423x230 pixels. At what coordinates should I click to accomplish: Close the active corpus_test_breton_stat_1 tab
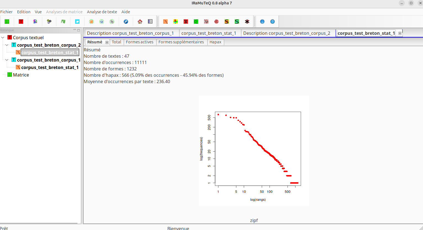click(400, 33)
